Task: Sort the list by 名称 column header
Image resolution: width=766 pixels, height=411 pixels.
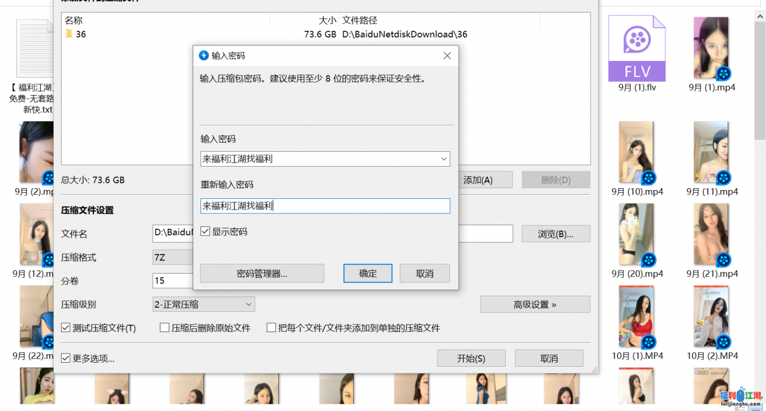Action: point(74,20)
